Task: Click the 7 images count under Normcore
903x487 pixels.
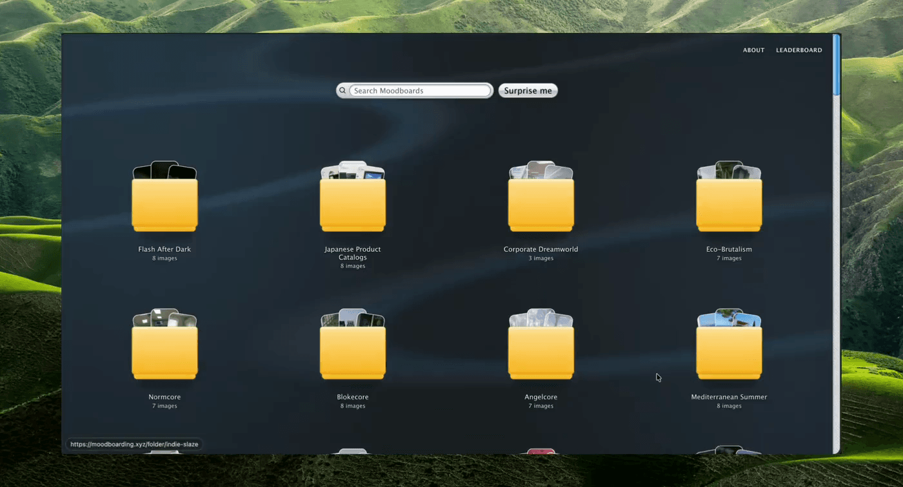Action: pyautogui.click(x=164, y=406)
